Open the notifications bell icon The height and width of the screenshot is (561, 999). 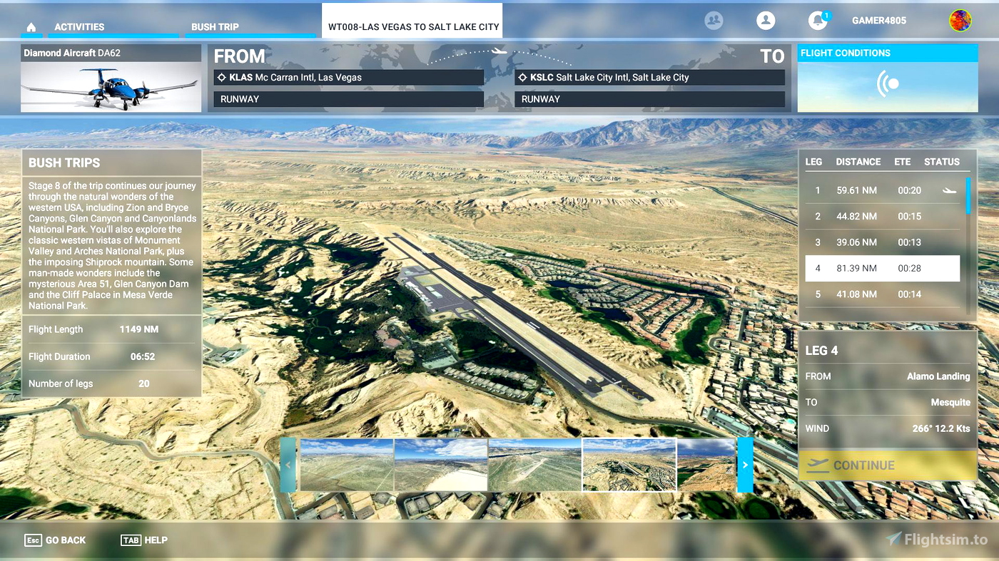[818, 21]
